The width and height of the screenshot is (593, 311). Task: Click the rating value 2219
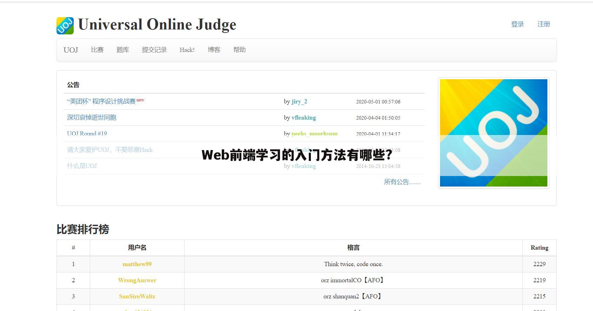[539, 280]
